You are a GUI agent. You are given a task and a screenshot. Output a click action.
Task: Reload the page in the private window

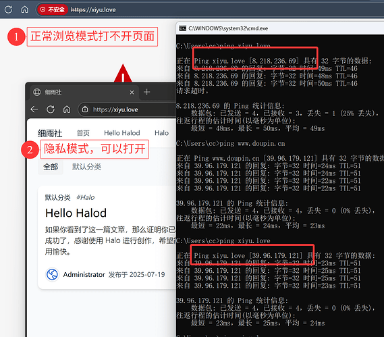[51, 109]
